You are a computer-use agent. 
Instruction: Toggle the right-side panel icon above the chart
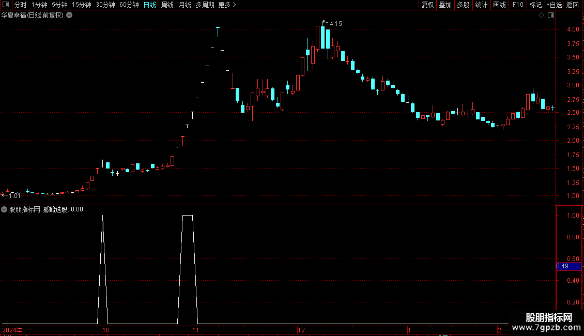[x=551, y=16]
